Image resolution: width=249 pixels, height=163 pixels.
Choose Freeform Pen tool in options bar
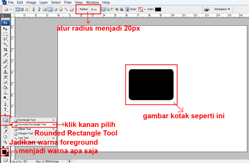[39, 9]
